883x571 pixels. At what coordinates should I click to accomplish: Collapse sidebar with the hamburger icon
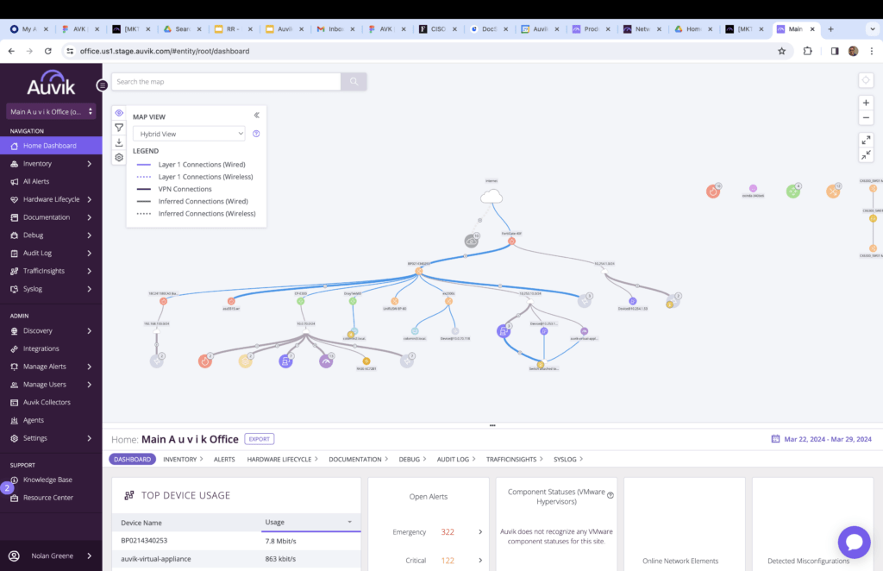click(x=102, y=85)
